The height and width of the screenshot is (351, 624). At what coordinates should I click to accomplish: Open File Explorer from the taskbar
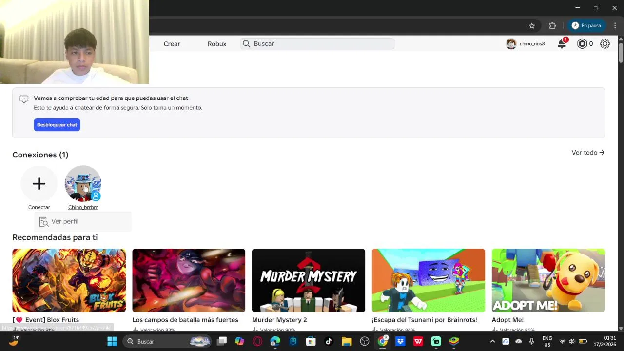347,341
